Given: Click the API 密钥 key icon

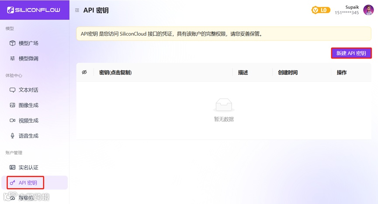Looking at the screenshot, I should pos(12,183).
